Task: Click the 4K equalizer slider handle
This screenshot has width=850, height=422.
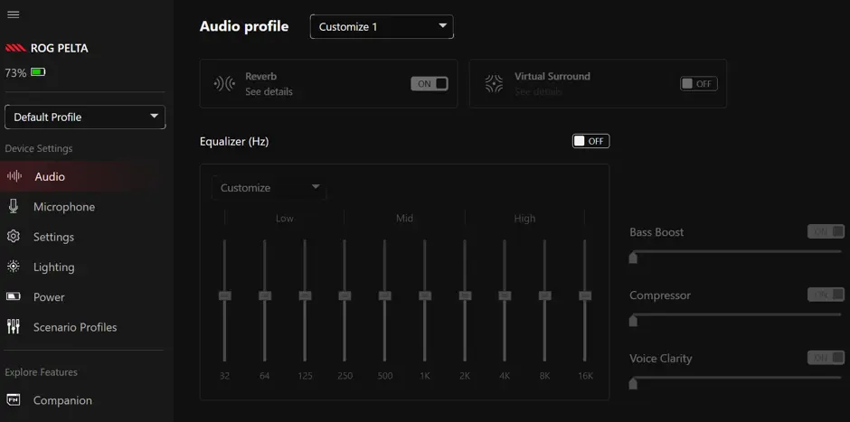Action: tap(505, 295)
